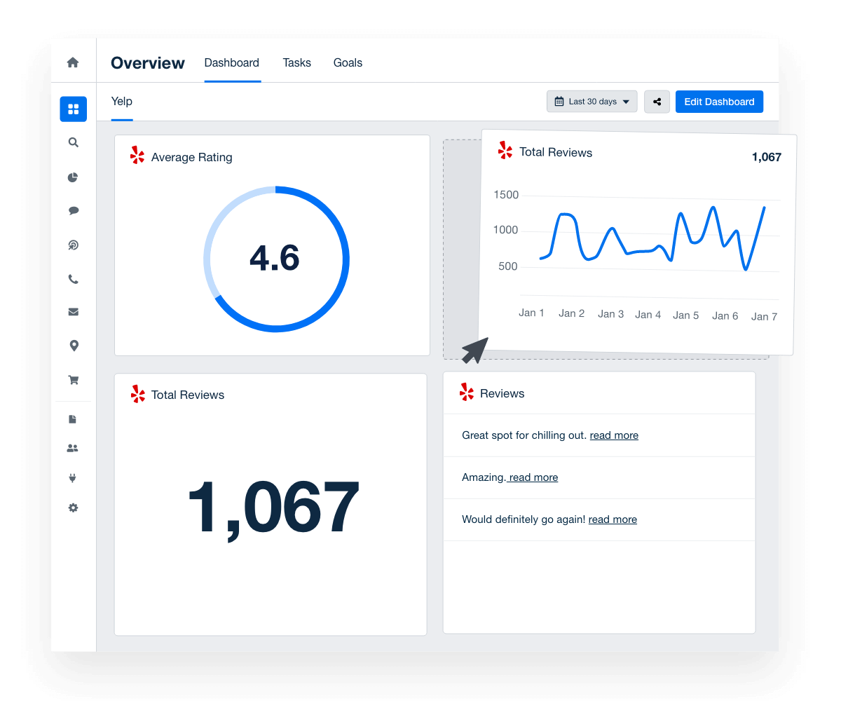Image resolution: width=841 pixels, height=701 pixels.
Task: Open the settings gear icon
Action: point(73,508)
